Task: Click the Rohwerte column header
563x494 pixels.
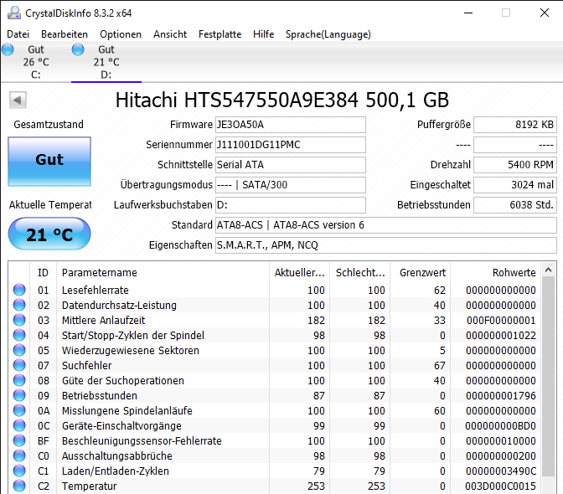Action: pyautogui.click(x=496, y=273)
